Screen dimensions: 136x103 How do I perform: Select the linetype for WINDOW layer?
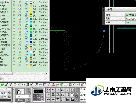(44, 55)
